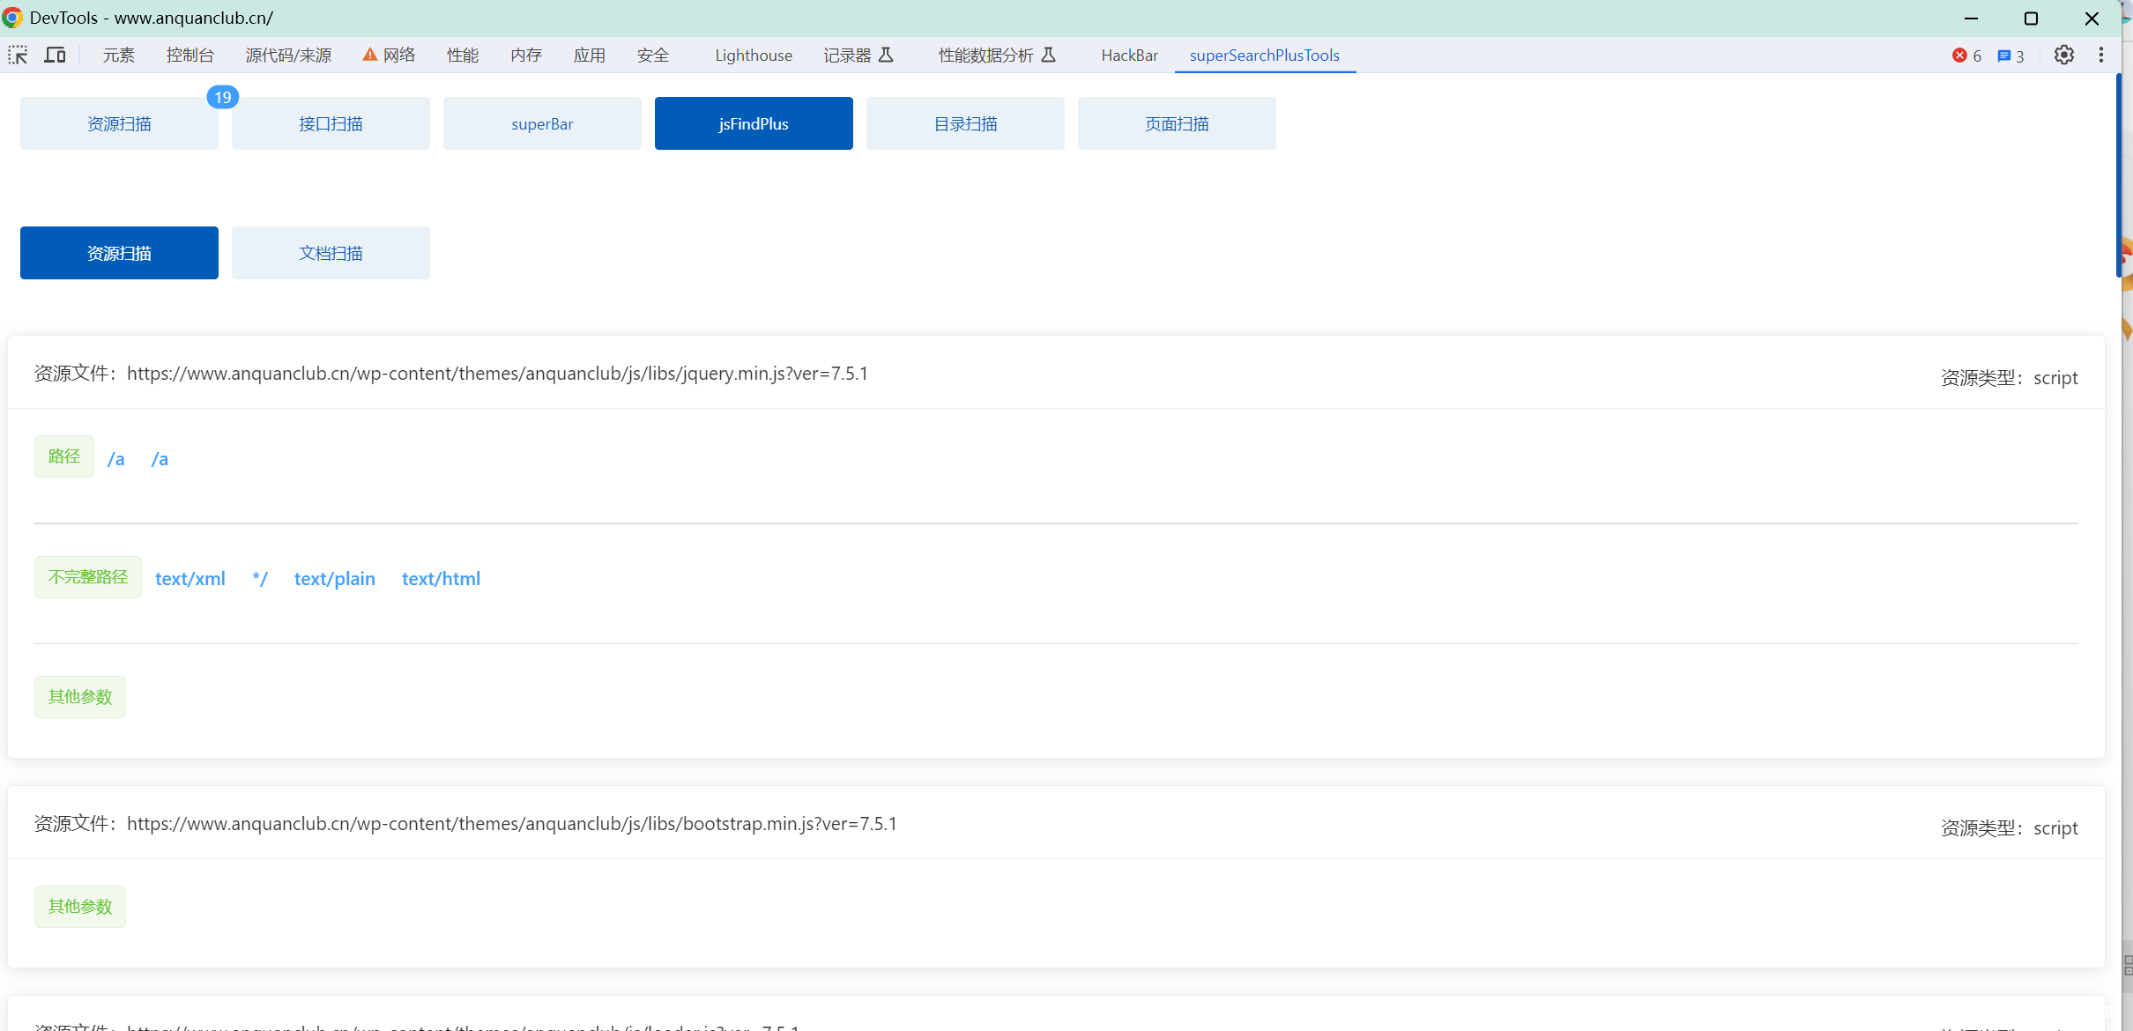This screenshot has width=2133, height=1031.
Task: Click the badge showing 19 on 资源扫描
Action: click(223, 98)
